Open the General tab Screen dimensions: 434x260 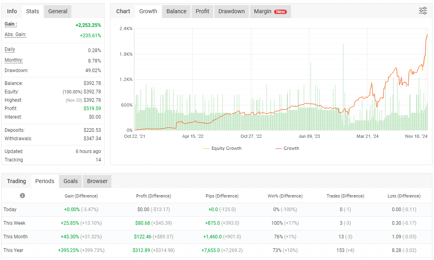[58, 11]
